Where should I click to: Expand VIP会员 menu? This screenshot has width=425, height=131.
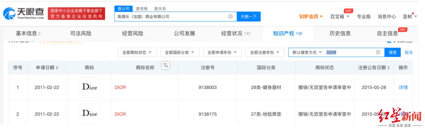[x=310, y=17]
